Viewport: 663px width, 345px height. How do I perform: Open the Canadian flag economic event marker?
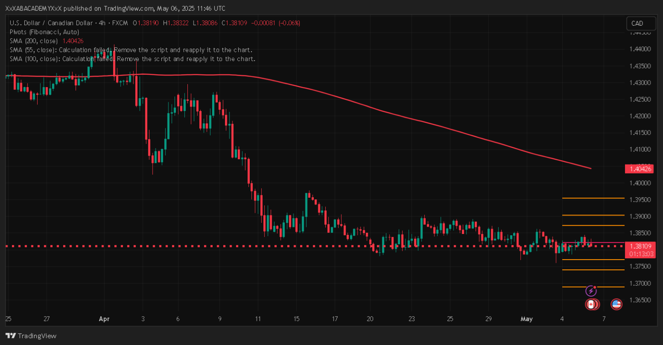pyautogui.click(x=591, y=304)
